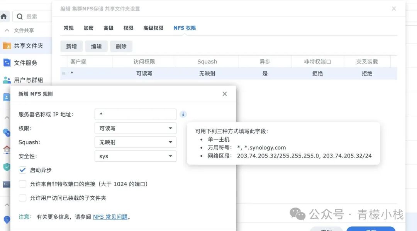Switch to the 高级权限 tab
417x231 pixels.
[153, 28]
